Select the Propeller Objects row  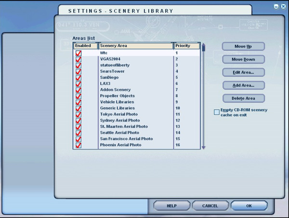[x=137, y=96]
